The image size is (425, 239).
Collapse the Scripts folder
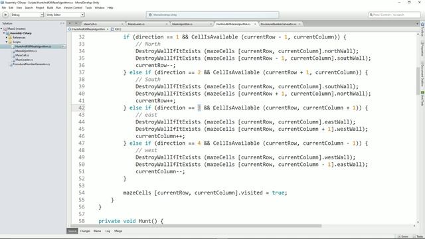tap(7, 42)
